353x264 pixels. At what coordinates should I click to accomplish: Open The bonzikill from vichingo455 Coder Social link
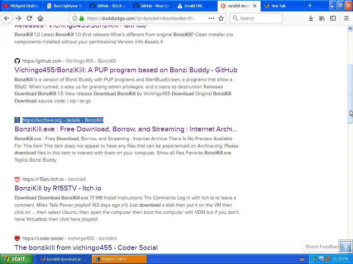click(x=86, y=247)
